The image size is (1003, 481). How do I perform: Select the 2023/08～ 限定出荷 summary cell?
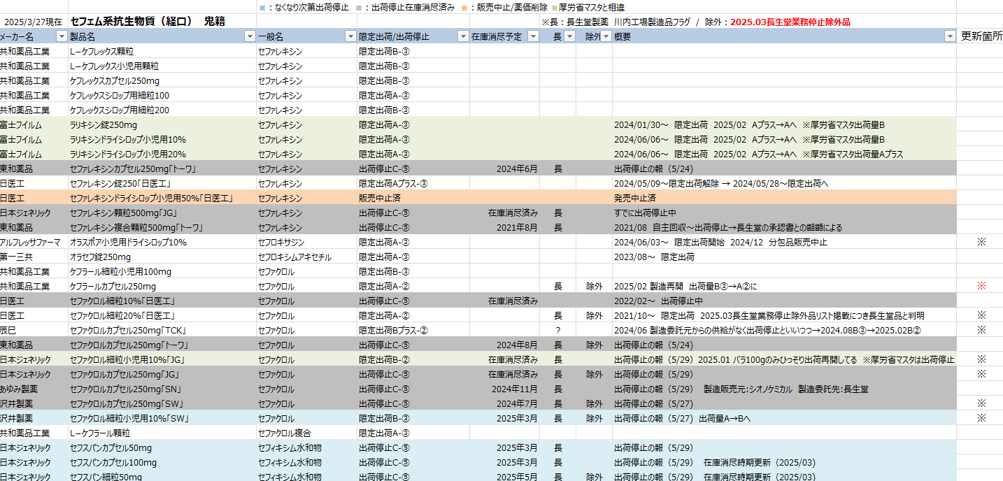click(784, 257)
